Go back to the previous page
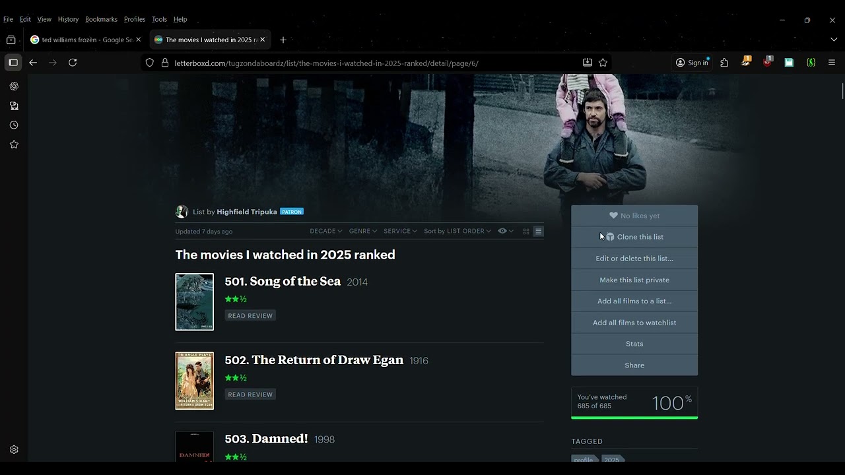 33,63
